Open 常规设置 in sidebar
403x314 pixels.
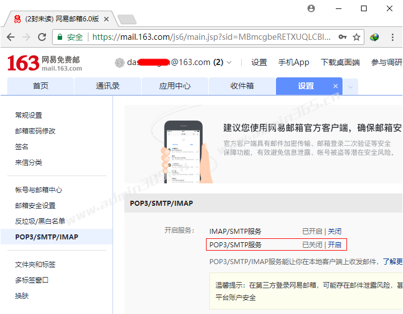tap(29, 116)
